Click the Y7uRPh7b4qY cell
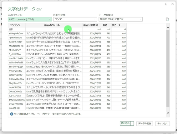The image size is (177, 134). pos(17,42)
